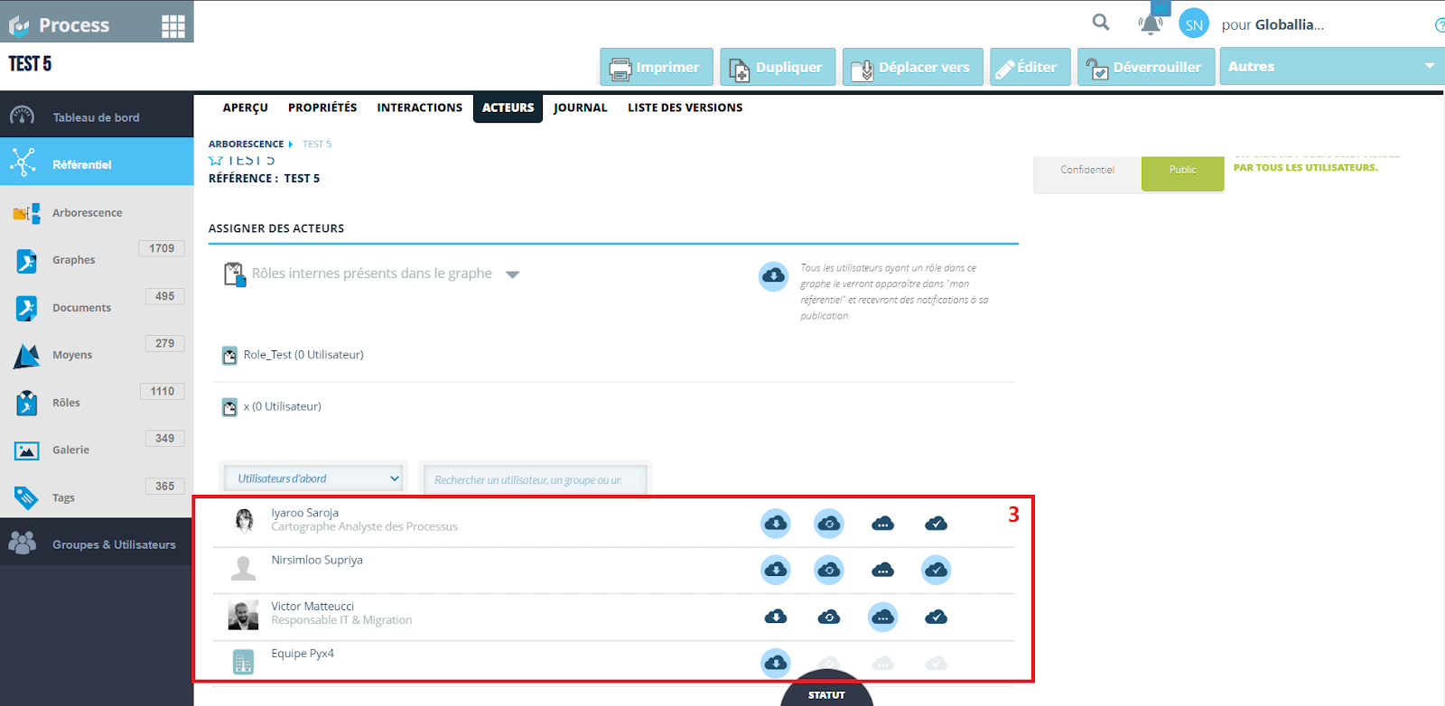Click the Rôles sidebar icon
The width and height of the screenshot is (1445, 706).
click(x=26, y=403)
